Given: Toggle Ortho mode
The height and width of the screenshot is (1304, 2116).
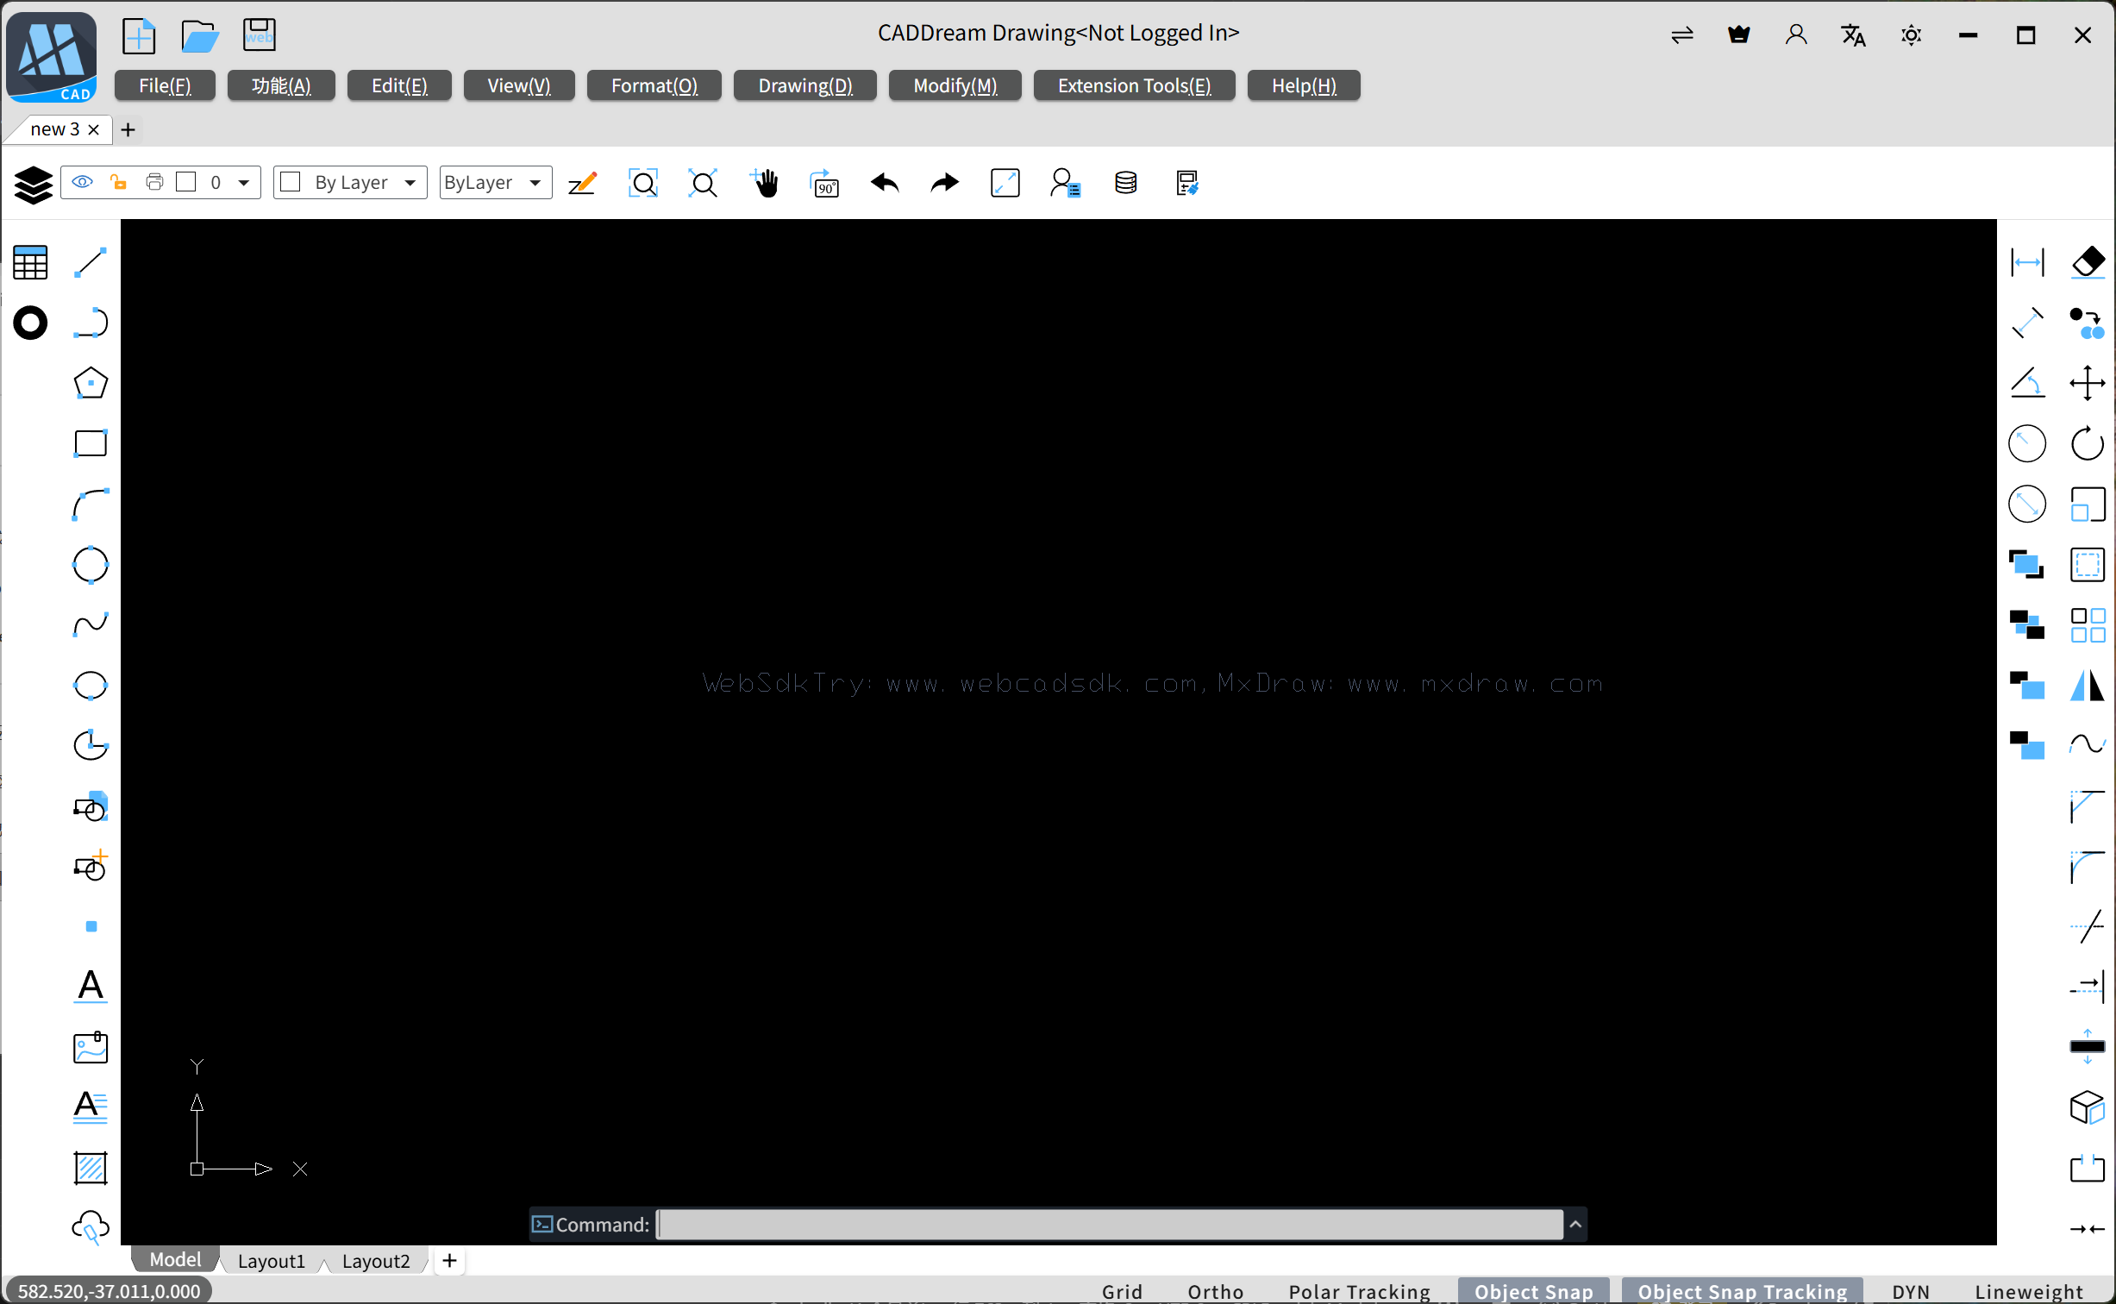Looking at the screenshot, I should coord(1216,1291).
